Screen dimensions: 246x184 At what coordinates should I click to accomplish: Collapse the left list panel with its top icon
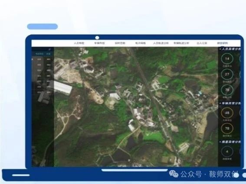tap(49, 49)
